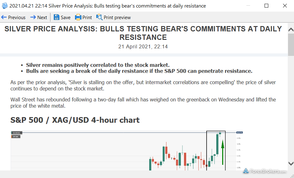
Task: Click the green up arrow in the chart
Action: click(x=223, y=153)
